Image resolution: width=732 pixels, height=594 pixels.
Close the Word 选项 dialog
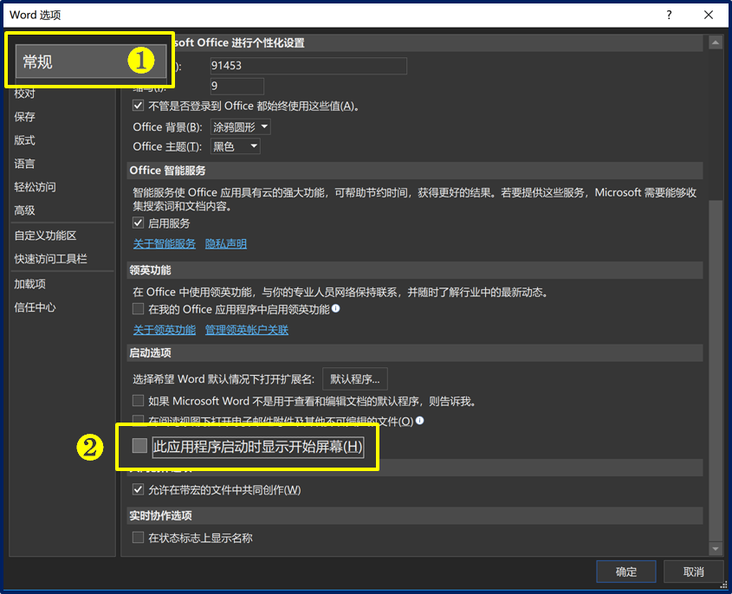tap(709, 15)
